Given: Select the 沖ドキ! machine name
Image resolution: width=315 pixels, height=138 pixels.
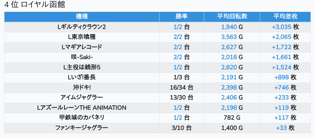Looking at the screenshot, I should click(x=82, y=87).
